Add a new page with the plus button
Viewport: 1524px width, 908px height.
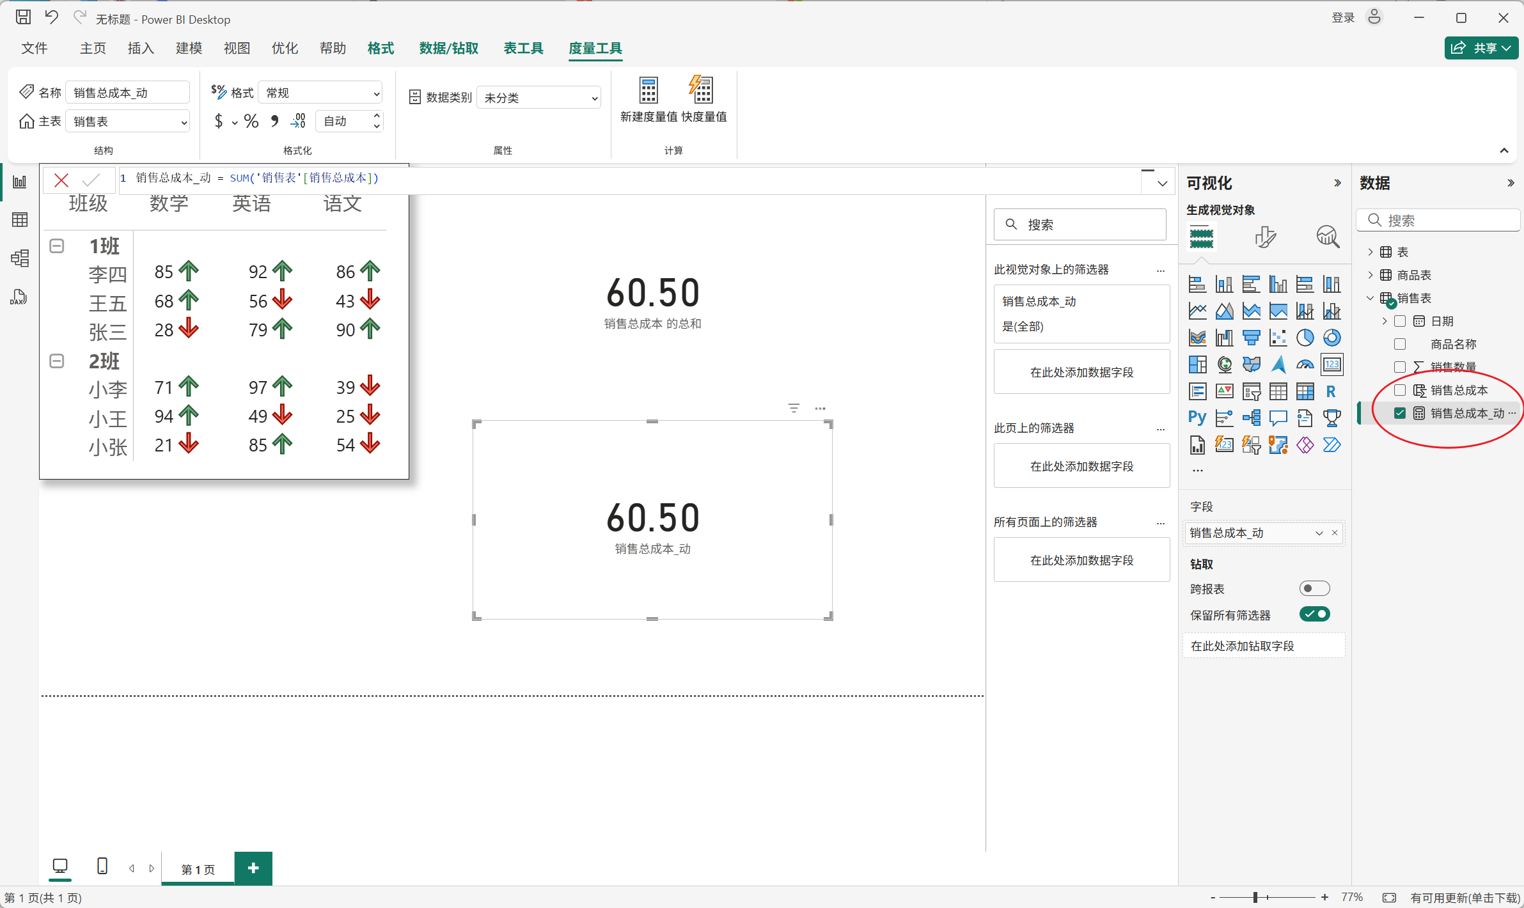tap(253, 868)
